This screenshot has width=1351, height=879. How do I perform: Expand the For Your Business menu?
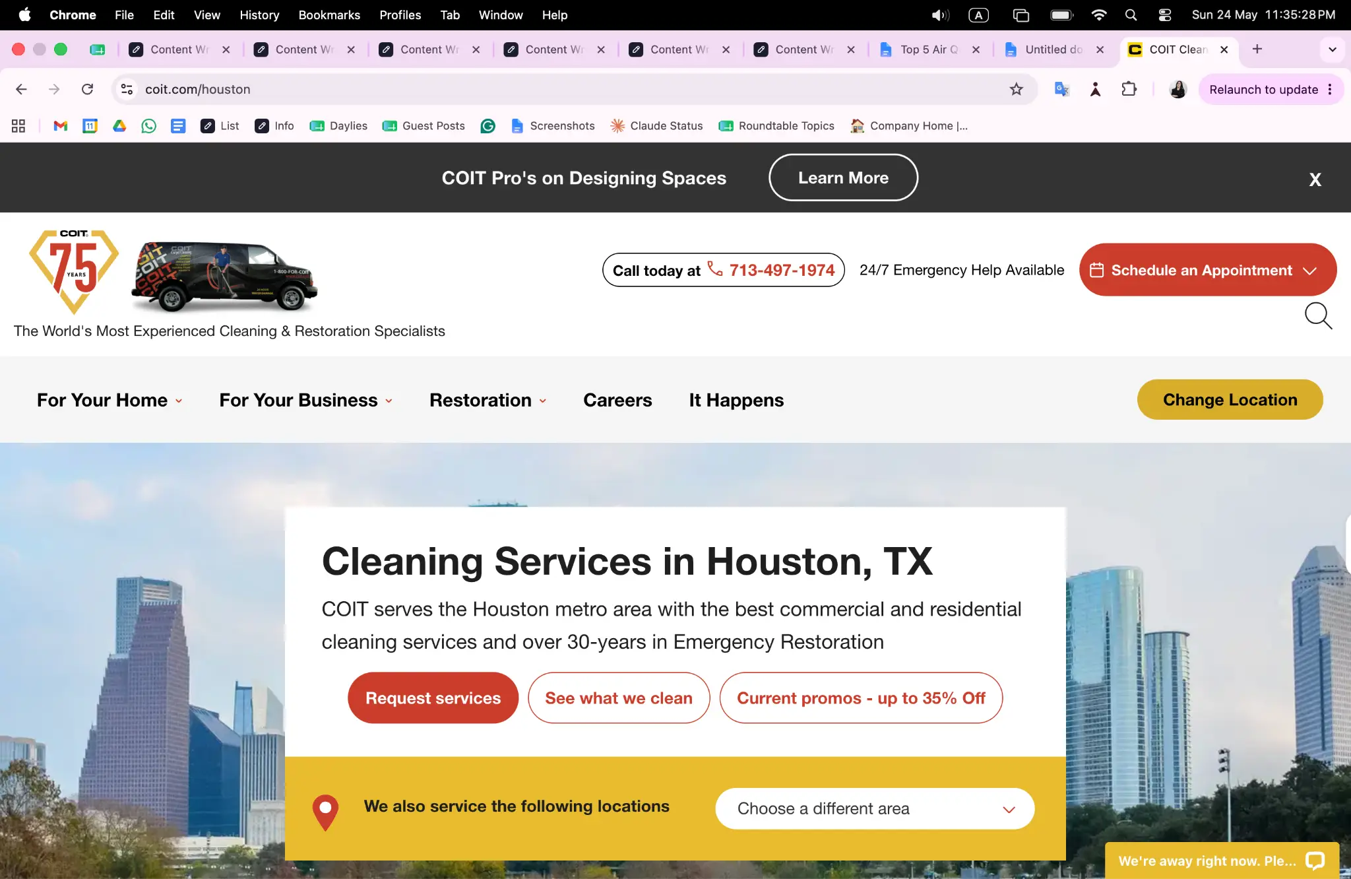(306, 400)
